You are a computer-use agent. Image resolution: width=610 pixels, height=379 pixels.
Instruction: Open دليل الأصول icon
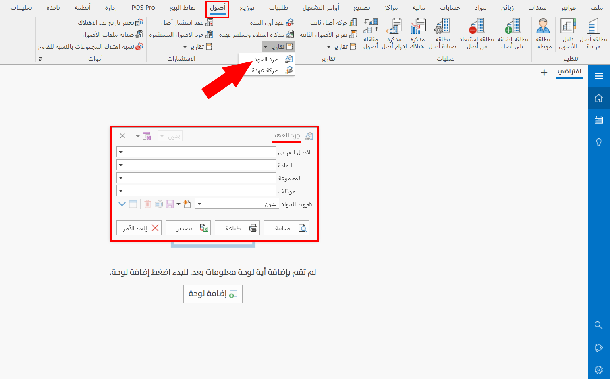point(568,34)
